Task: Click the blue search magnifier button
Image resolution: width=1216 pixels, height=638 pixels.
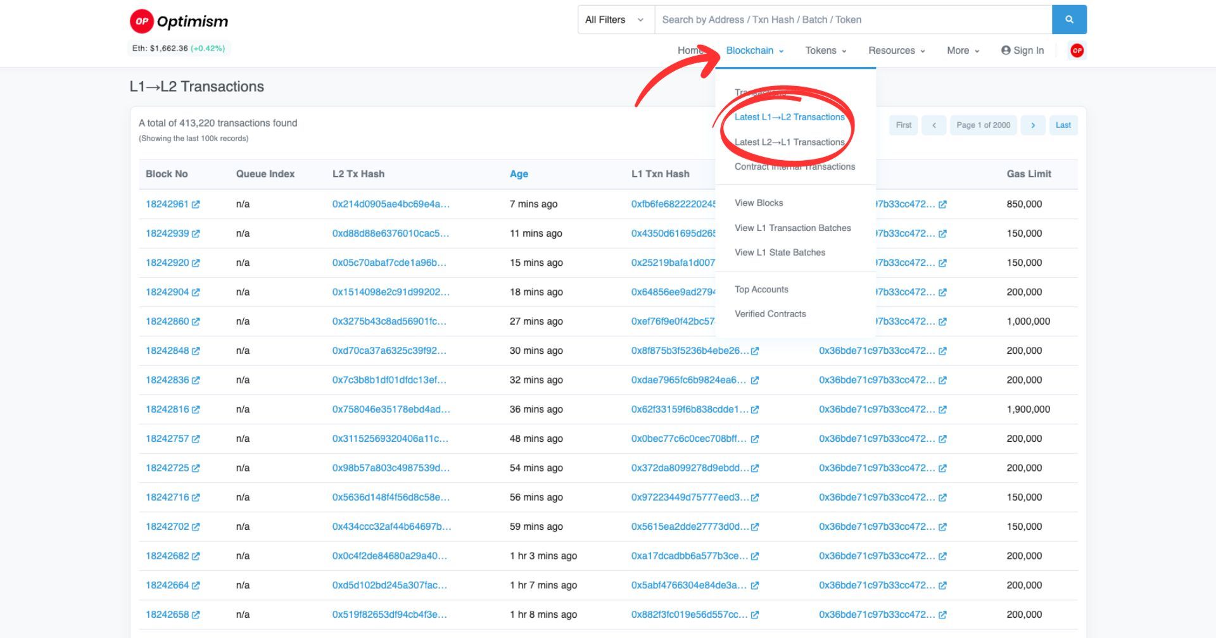Action: pos(1069,20)
